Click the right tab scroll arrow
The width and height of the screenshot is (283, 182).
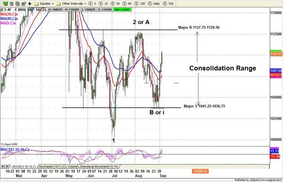click(7, 166)
